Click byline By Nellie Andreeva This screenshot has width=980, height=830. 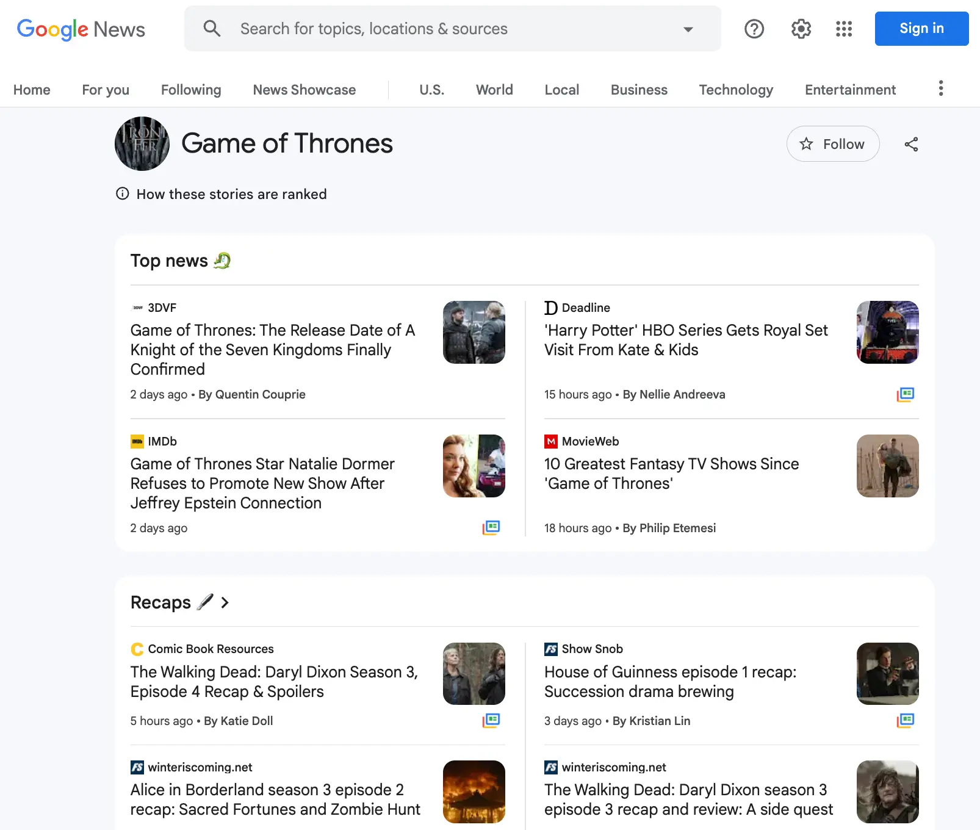(x=674, y=394)
